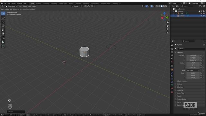
Task: Click the Rotation Z value field
Action: click(193, 67)
